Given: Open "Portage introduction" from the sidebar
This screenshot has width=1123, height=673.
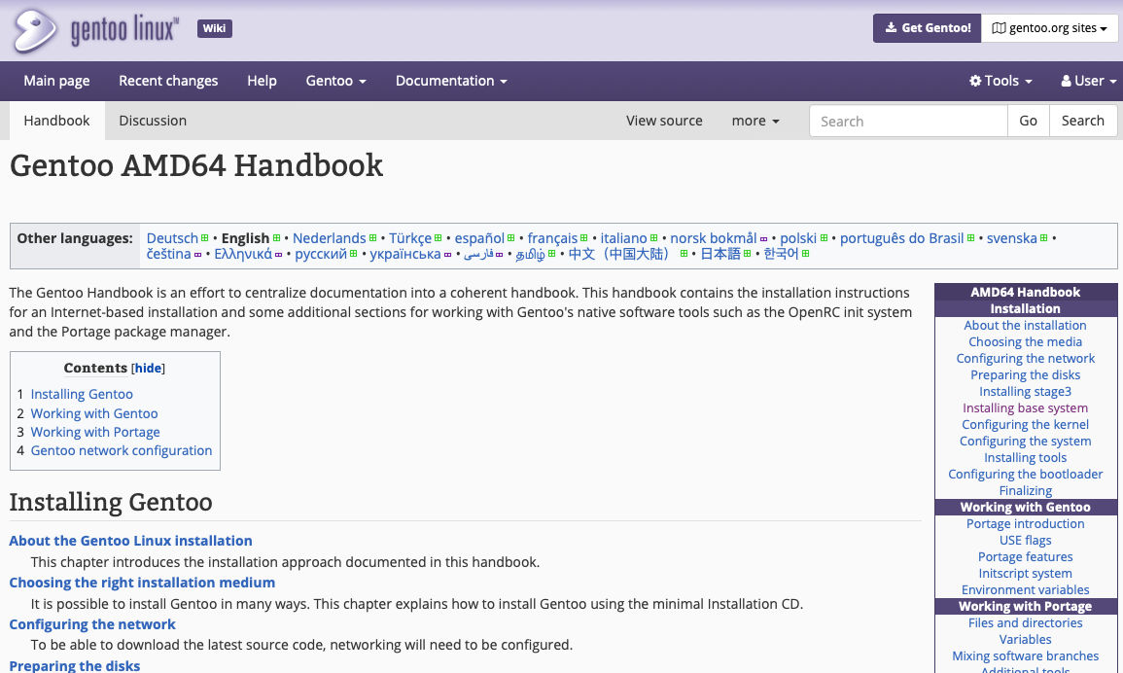Looking at the screenshot, I should click(x=1025, y=523).
